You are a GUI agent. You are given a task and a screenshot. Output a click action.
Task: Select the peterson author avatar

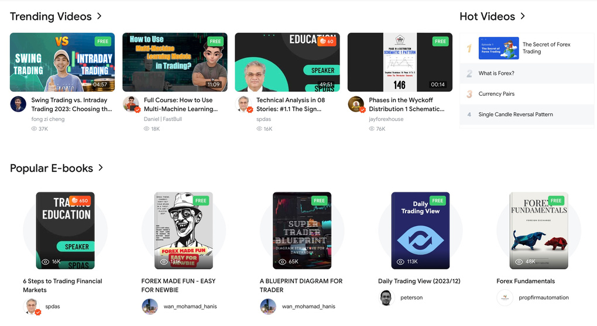(x=386, y=297)
